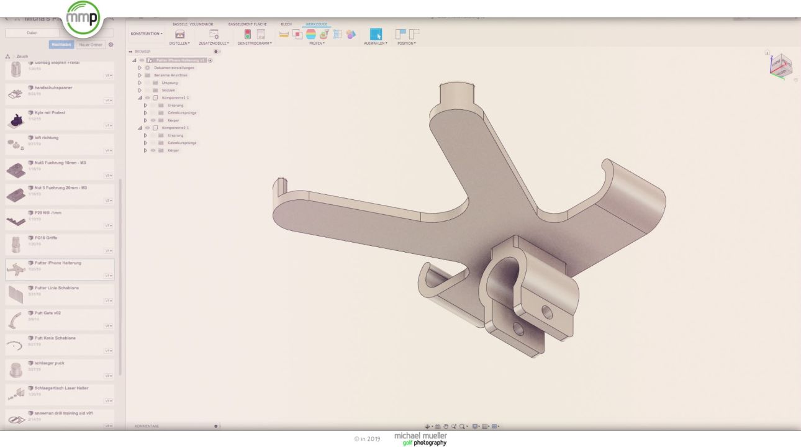
Task: Open the Erstellen dropdown menu
Action: point(179,43)
